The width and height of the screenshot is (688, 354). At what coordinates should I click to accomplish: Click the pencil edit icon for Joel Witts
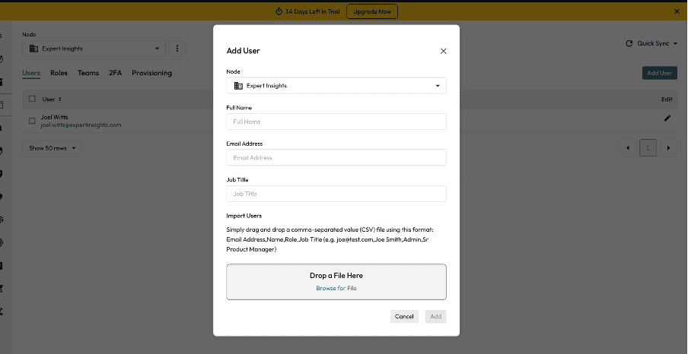pos(667,118)
